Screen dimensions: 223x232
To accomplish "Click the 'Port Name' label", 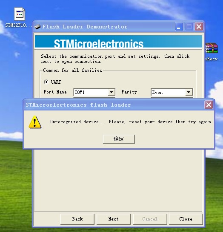I will click(55, 92).
